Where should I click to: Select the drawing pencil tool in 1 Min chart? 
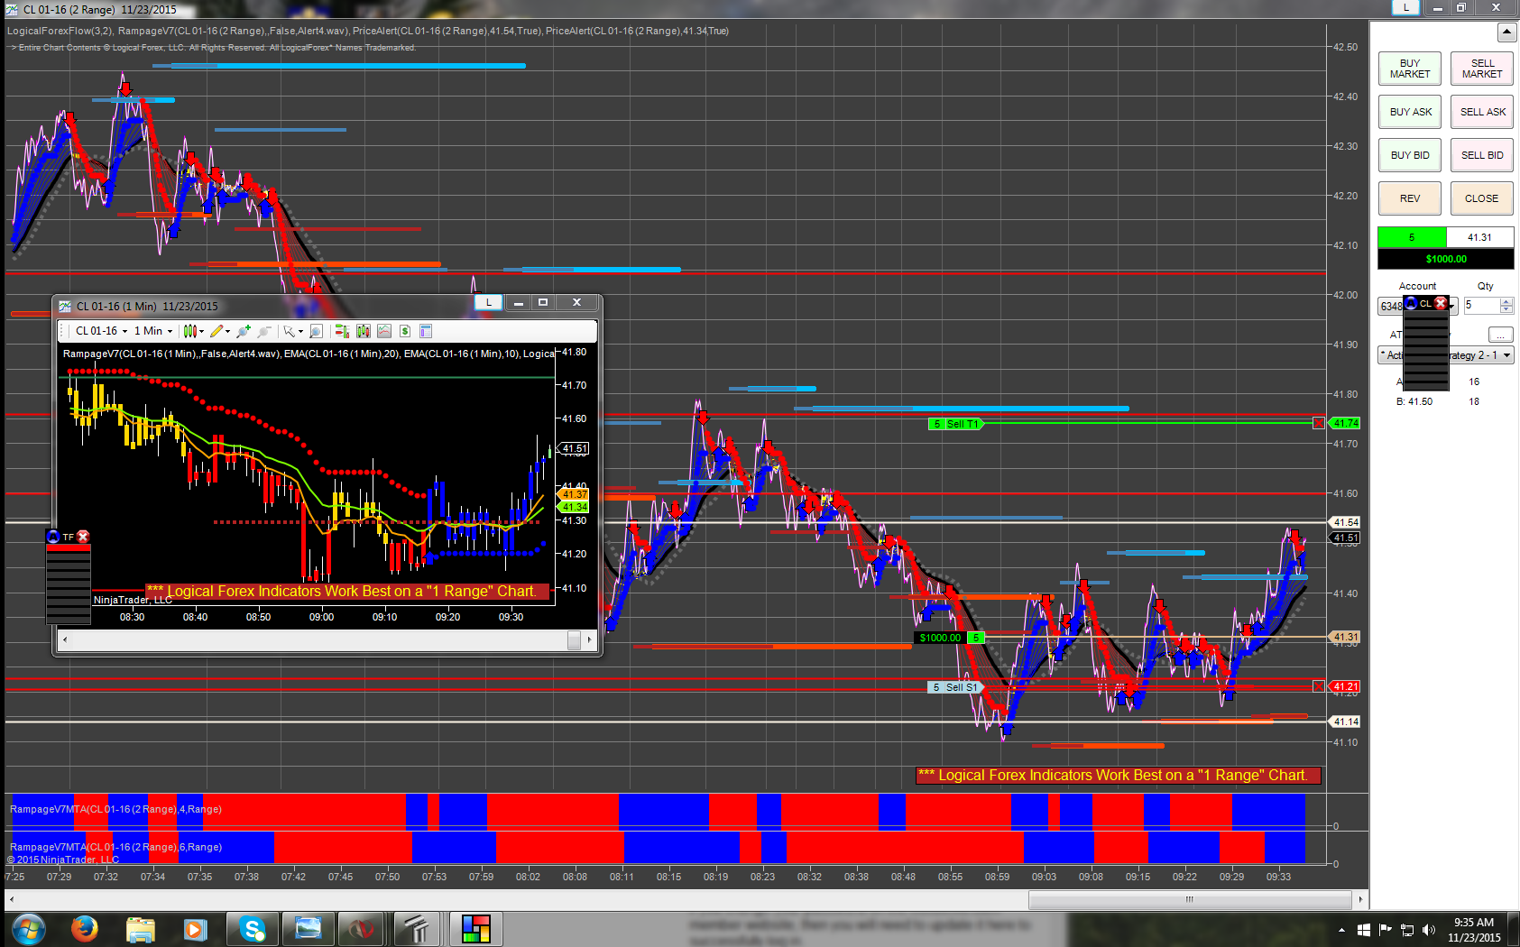coord(216,331)
